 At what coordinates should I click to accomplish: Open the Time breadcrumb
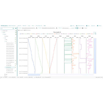click(x=33, y=26)
